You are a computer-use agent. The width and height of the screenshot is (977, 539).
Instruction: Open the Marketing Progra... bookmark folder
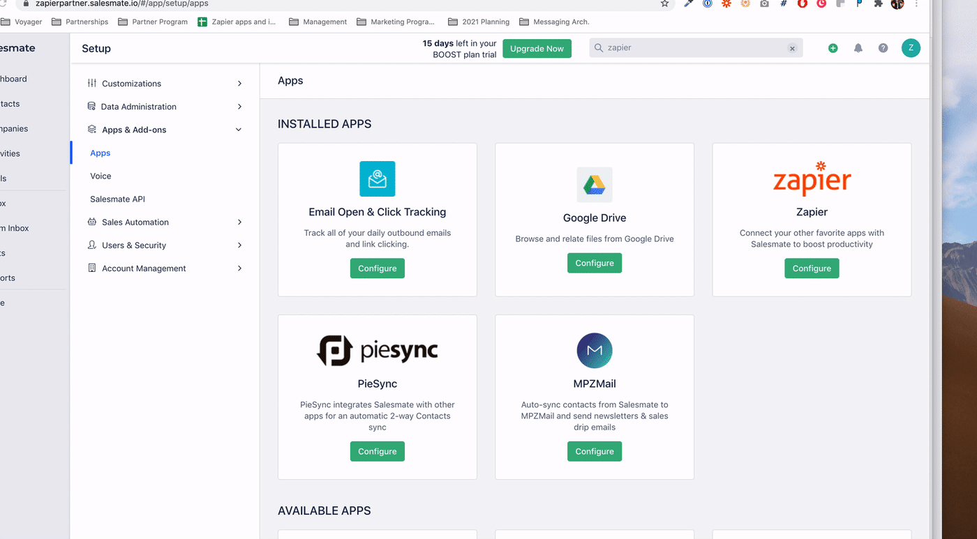(x=396, y=22)
